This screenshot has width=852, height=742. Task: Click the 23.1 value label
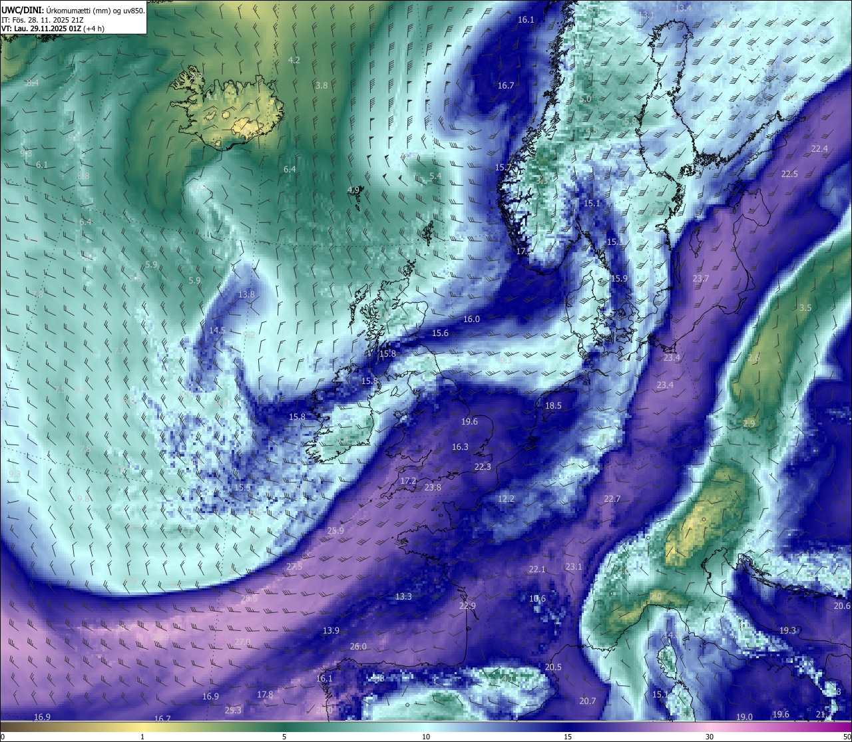tap(574, 566)
